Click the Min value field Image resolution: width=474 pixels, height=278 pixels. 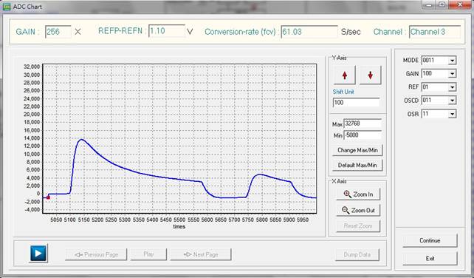pos(363,135)
